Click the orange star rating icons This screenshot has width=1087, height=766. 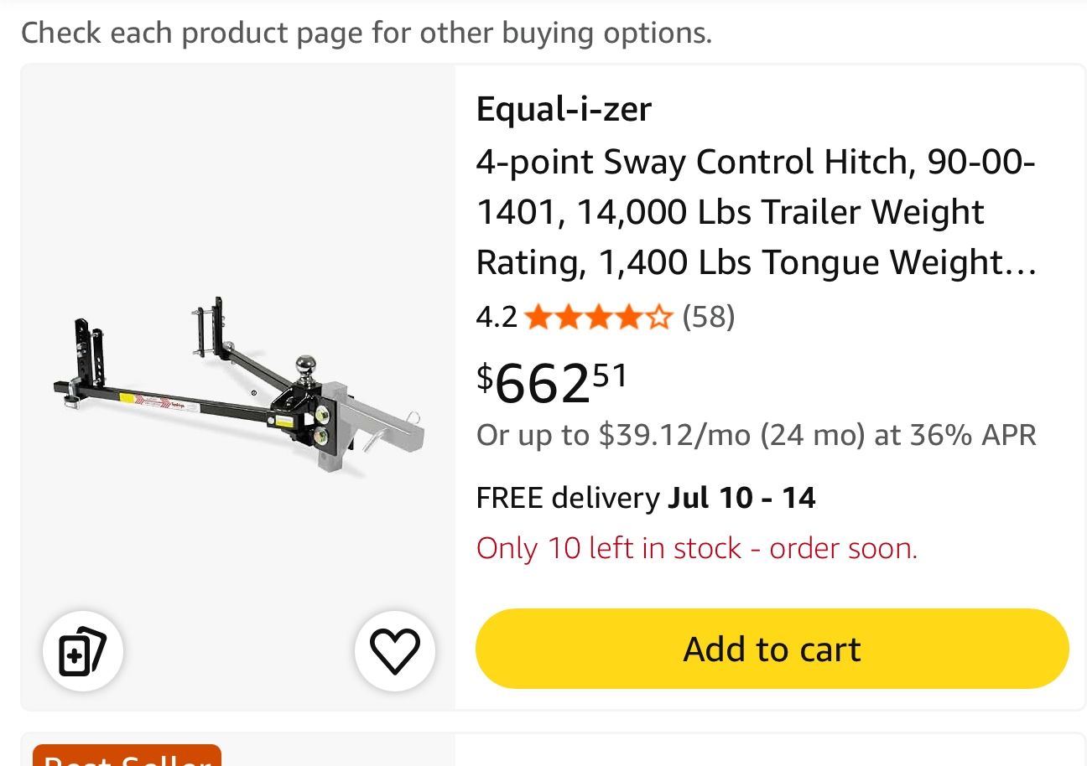599,317
